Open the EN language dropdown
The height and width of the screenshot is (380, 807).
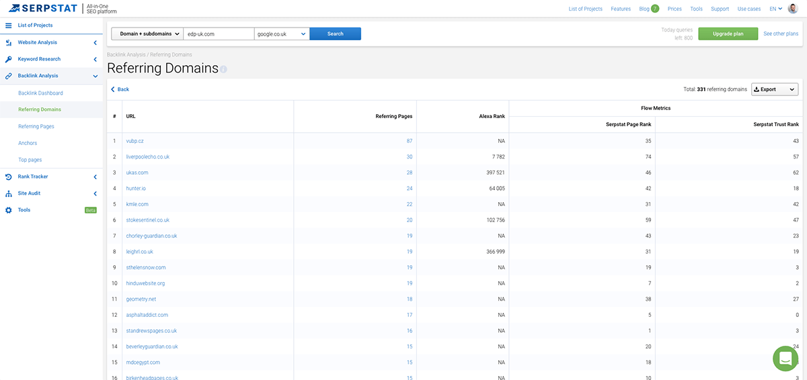775,9
